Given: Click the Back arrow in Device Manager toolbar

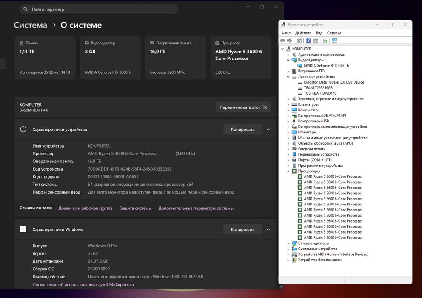Looking at the screenshot, I should click(x=282, y=41).
